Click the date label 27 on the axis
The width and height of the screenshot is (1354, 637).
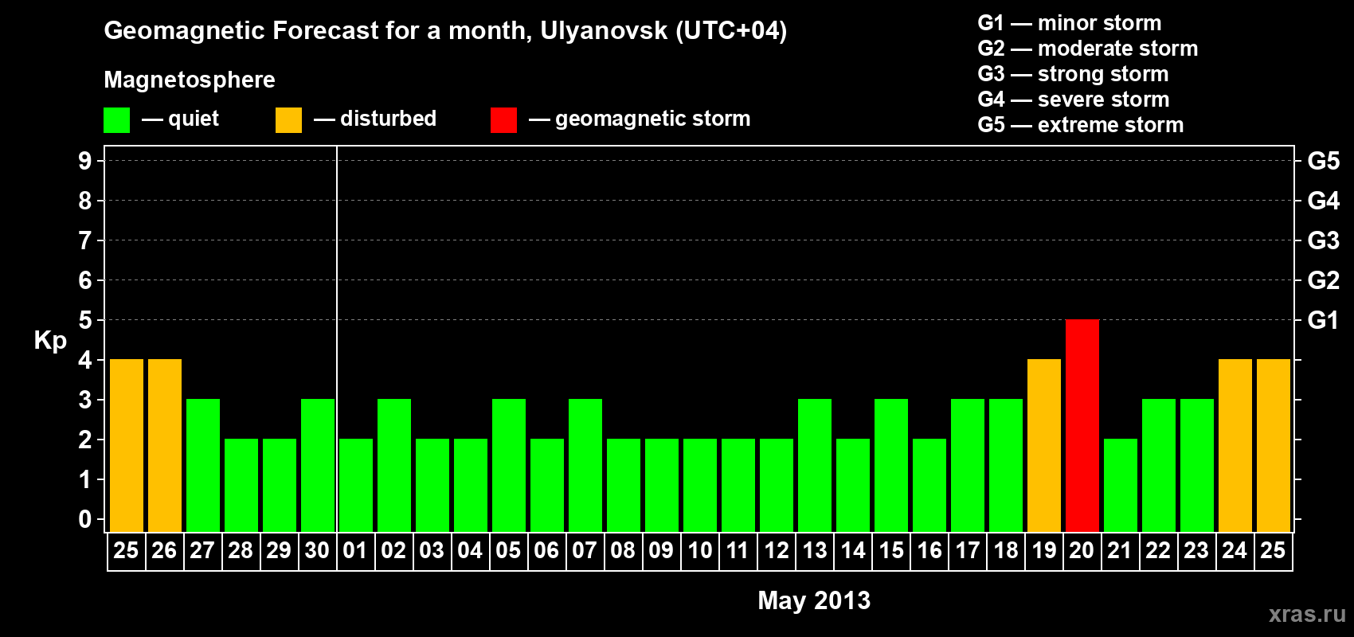[202, 550]
